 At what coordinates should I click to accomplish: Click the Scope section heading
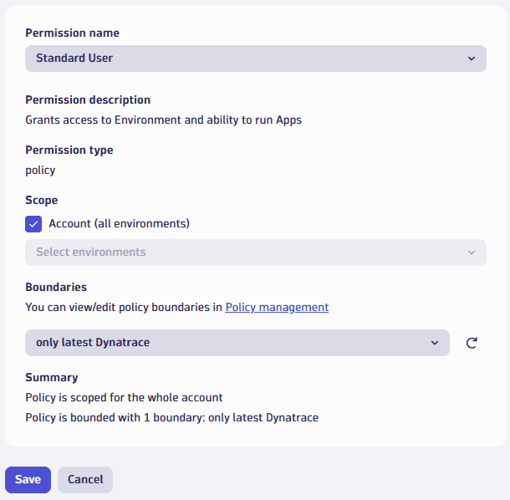(x=42, y=201)
